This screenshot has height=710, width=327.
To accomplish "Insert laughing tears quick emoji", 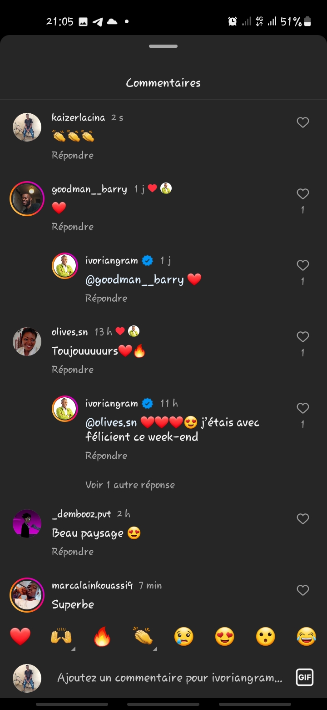I will coord(307,636).
